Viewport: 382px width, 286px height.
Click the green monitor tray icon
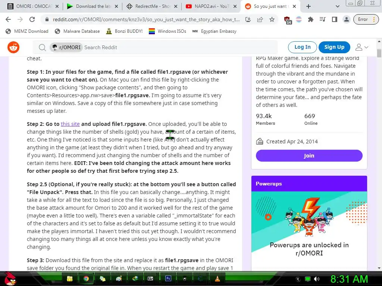(308, 279)
